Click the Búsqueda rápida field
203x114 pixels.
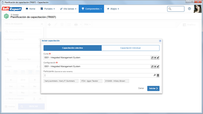pyautogui.click(x=23, y=32)
